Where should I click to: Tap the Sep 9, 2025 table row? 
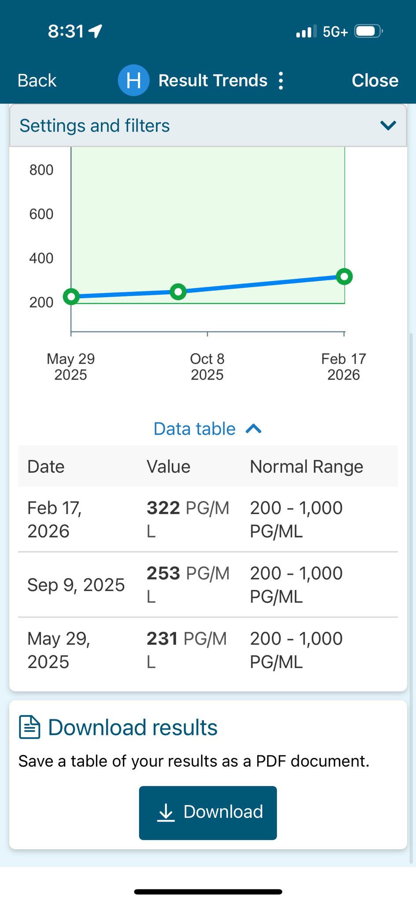[x=208, y=585]
